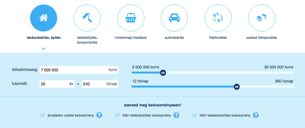Select the house icon for lakásvásárlás
Image resolution: width=305 pixels, height=128 pixels.
(x=44, y=18)
